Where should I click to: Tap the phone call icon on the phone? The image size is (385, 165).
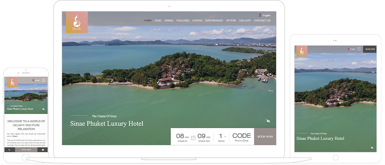[x=10, y=149]
